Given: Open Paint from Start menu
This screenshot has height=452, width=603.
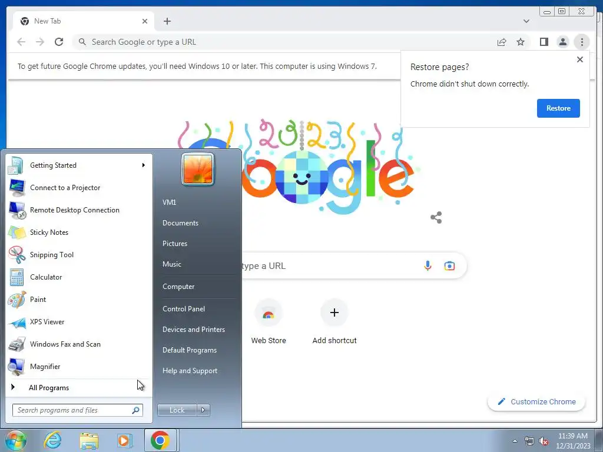Looking at the screenshot, I should click(x=79, y=299).
